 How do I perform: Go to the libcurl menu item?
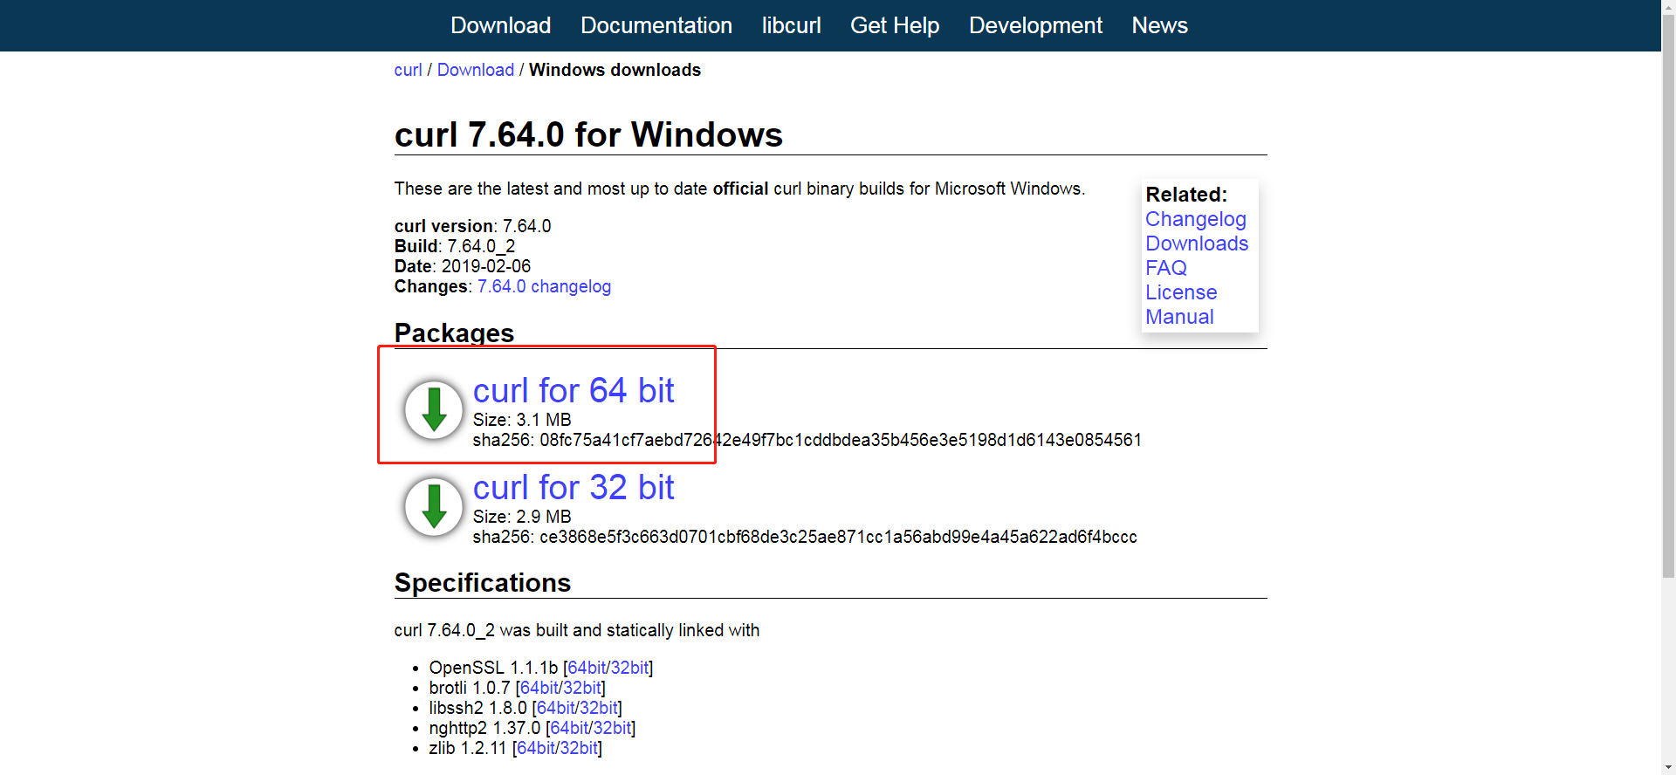791,25
